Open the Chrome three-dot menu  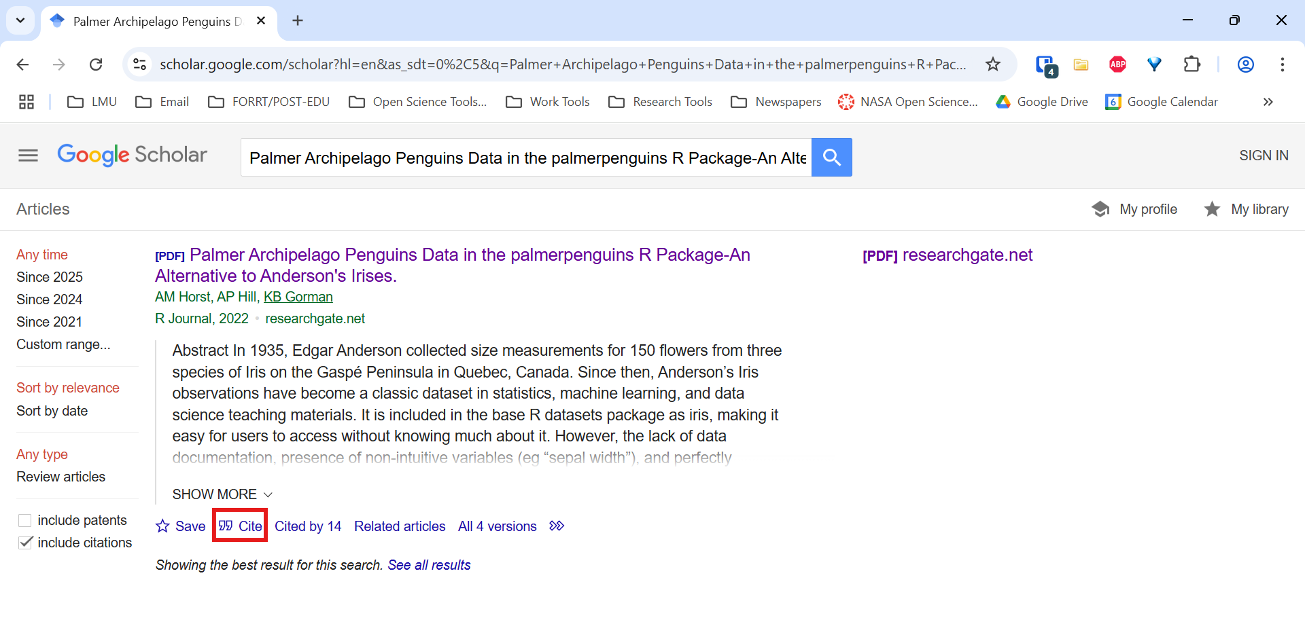coord(1282,65)
